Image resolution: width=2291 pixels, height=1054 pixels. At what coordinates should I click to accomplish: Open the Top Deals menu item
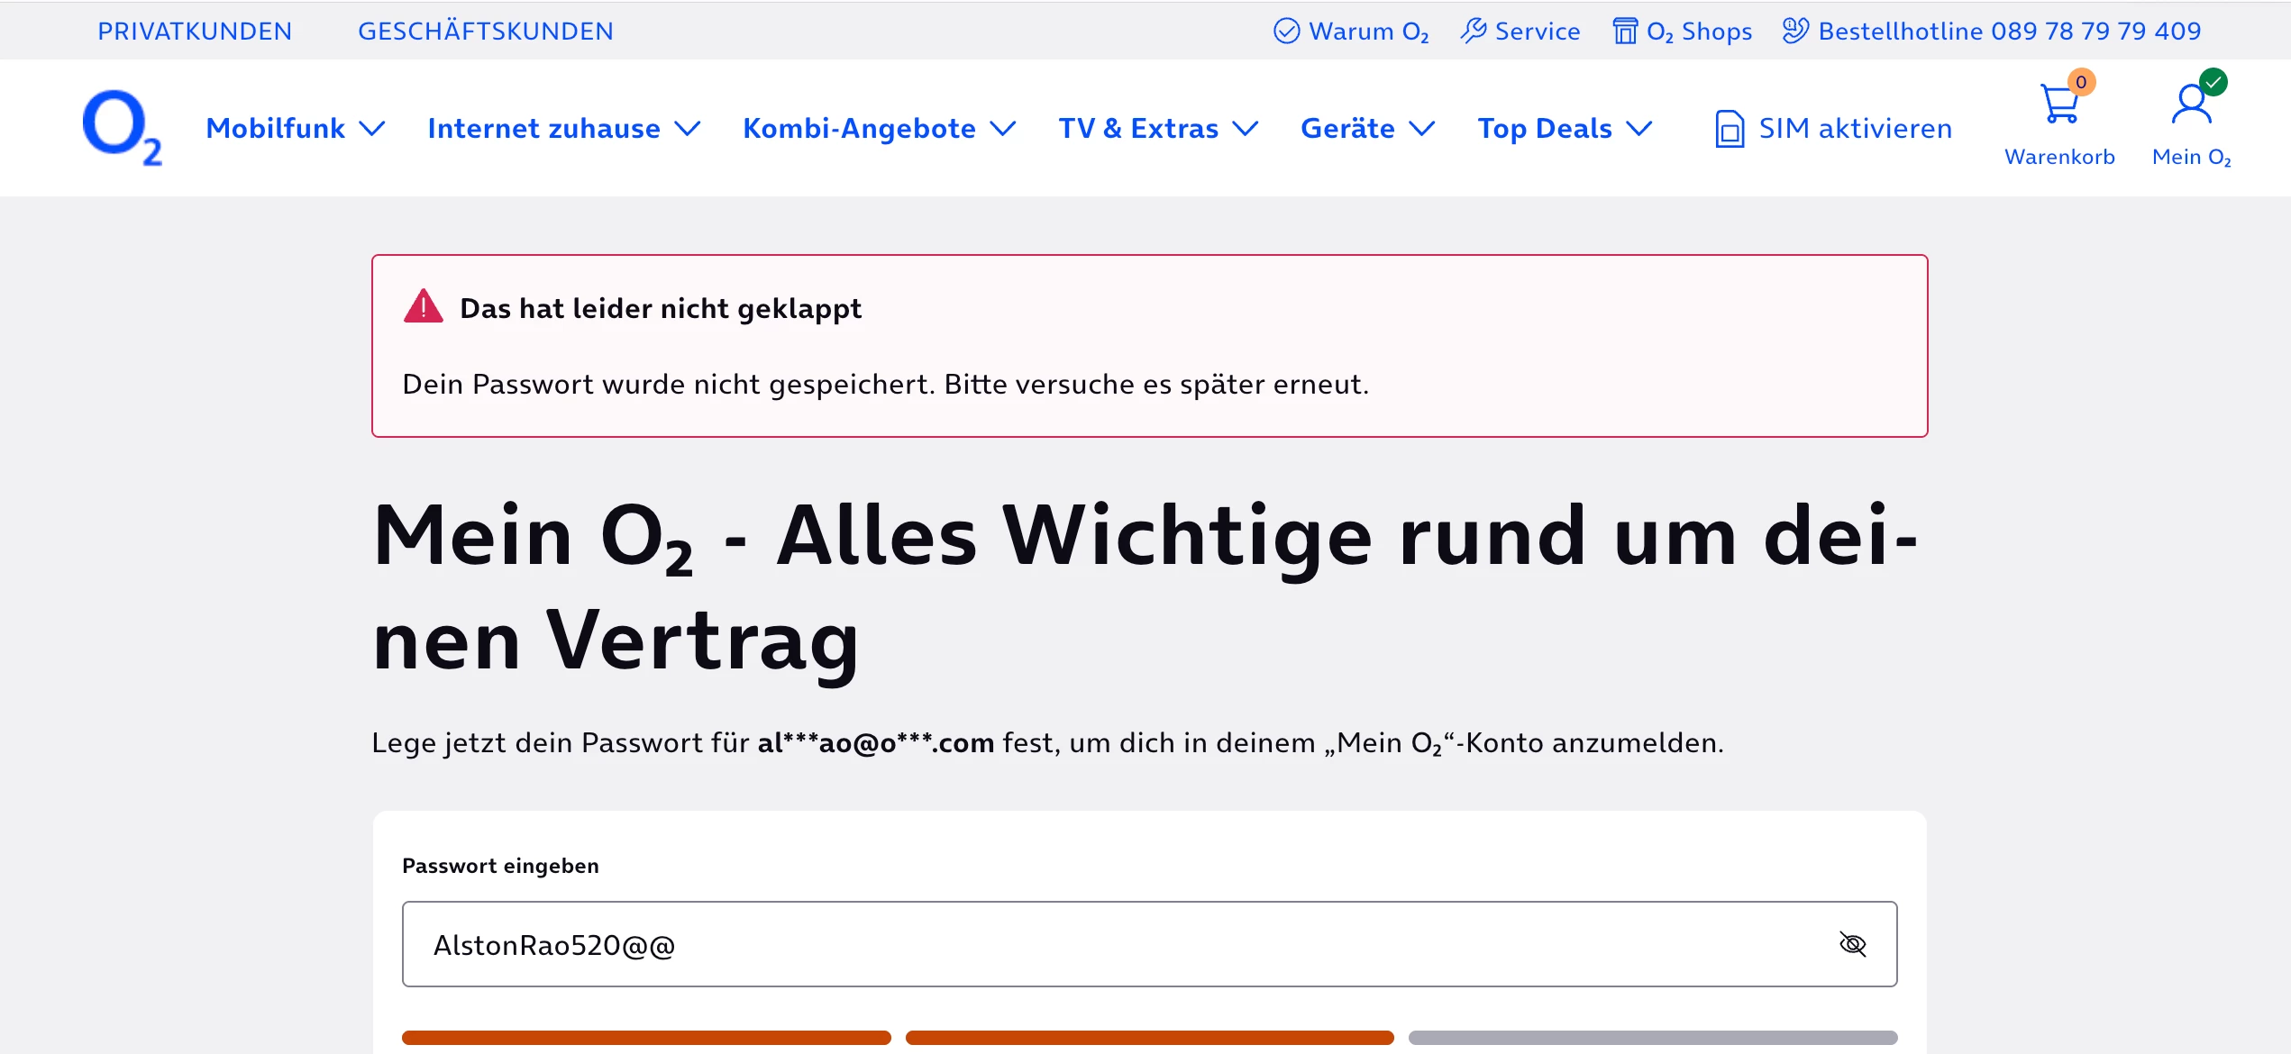(1545, 129)
